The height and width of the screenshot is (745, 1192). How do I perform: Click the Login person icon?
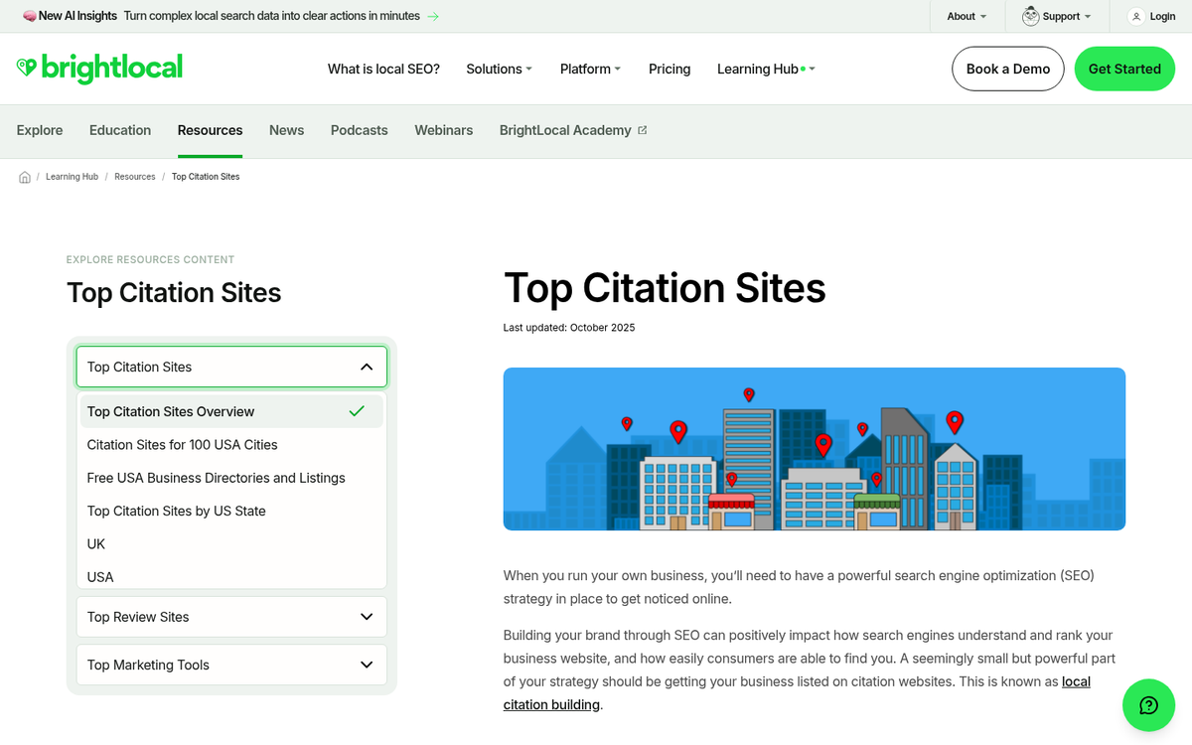point(1135,16)
